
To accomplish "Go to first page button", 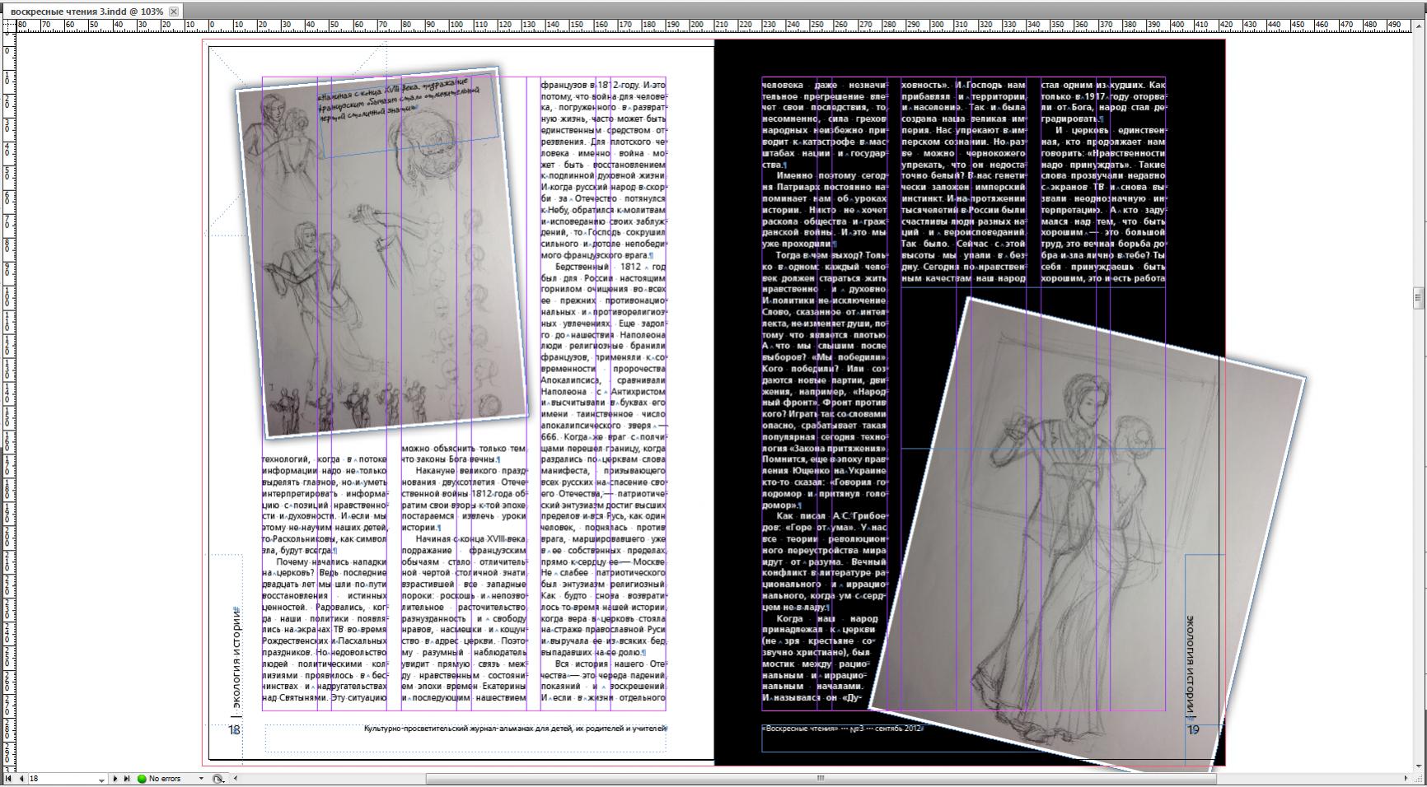I will click(8, 778).
